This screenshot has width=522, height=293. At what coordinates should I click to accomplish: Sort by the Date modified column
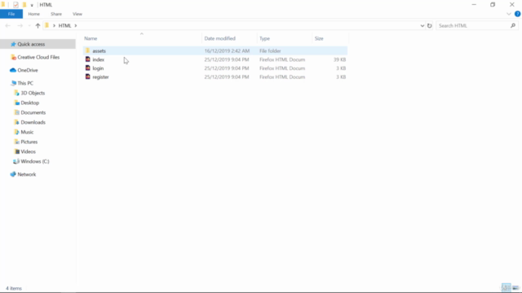pos(219,38)
